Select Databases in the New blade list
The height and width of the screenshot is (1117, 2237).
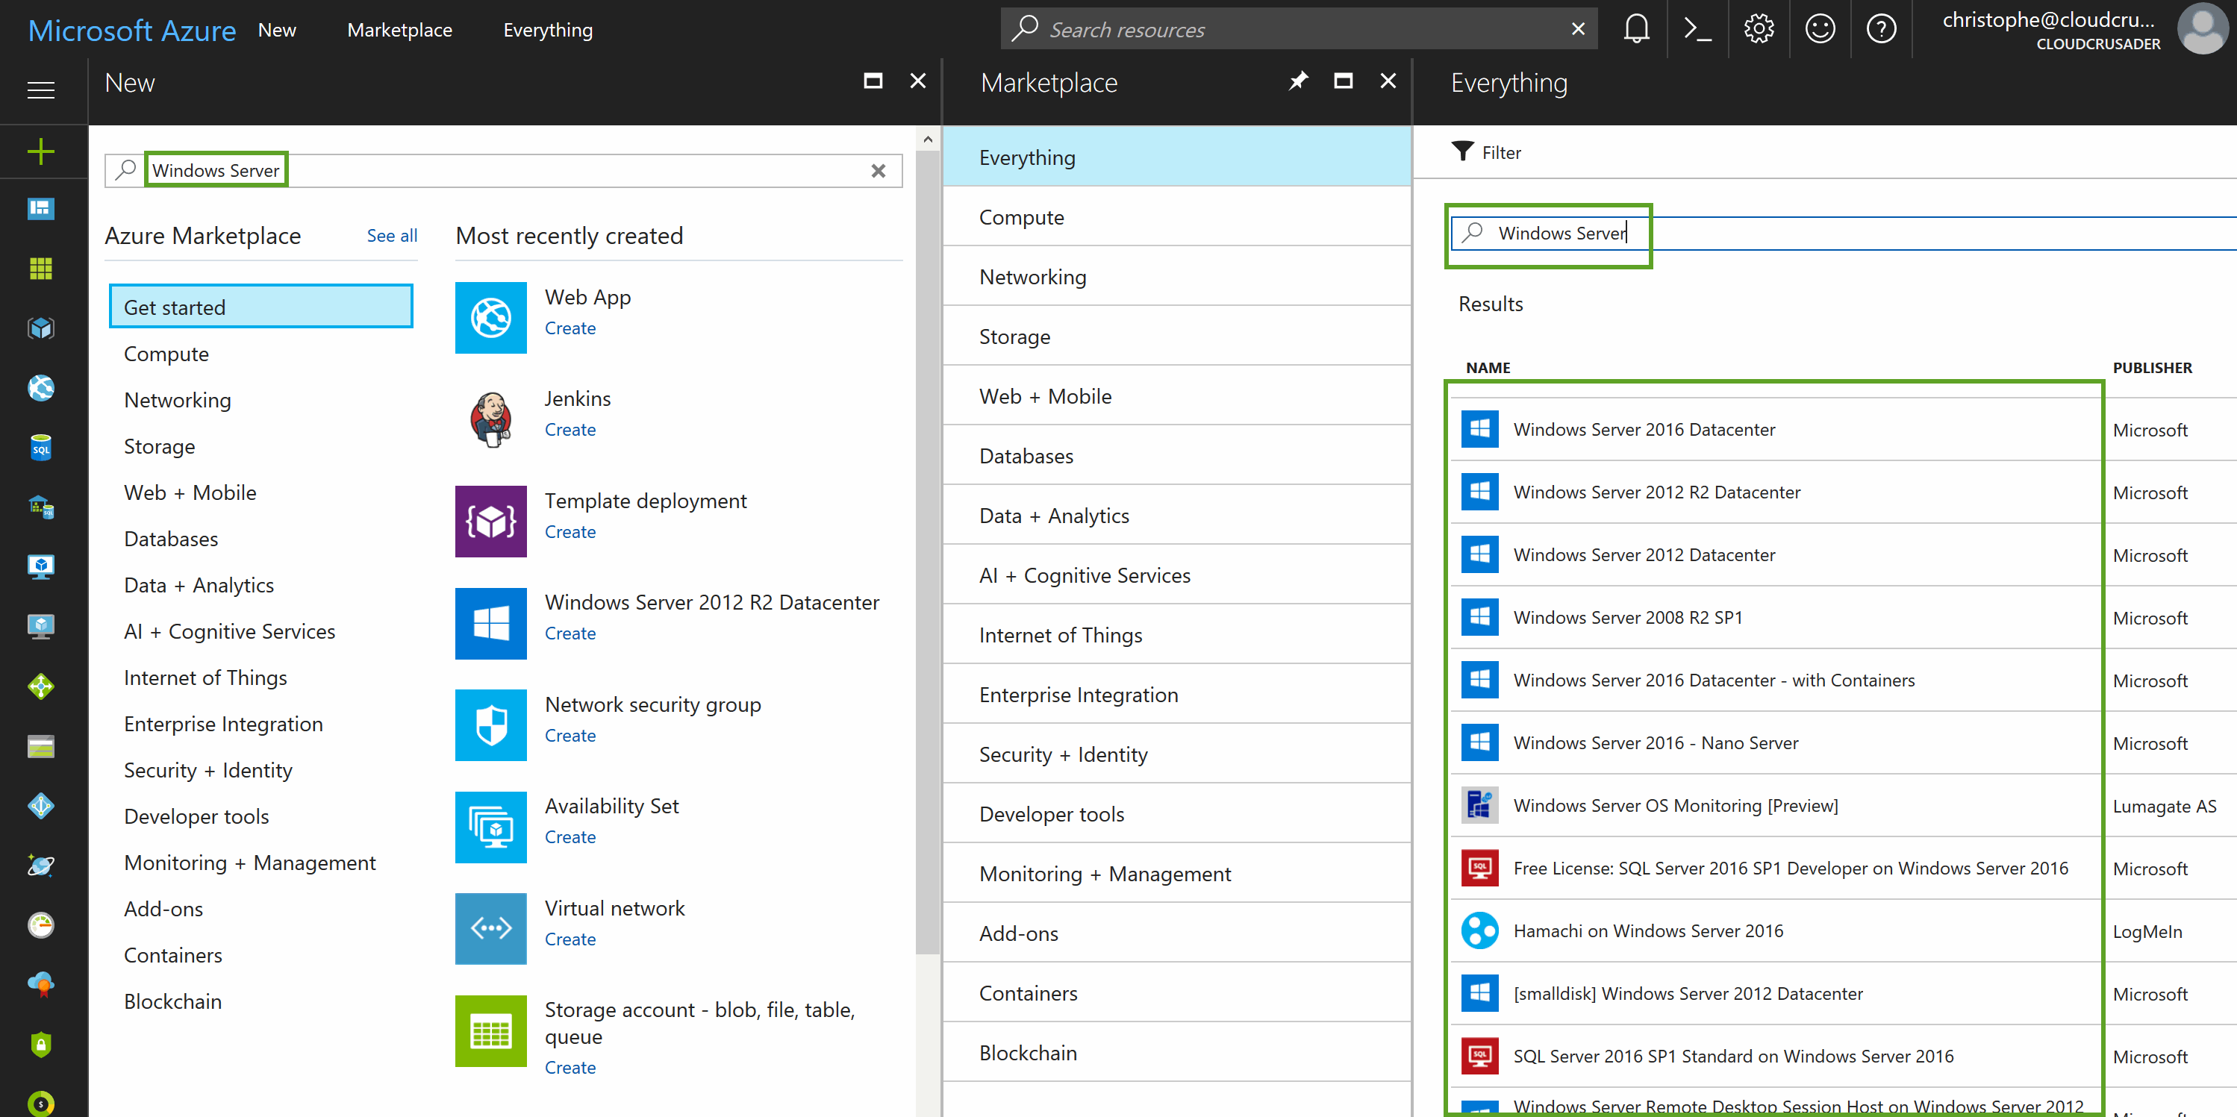tap(171, 538)
